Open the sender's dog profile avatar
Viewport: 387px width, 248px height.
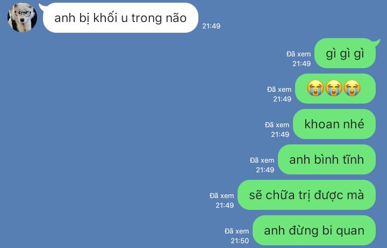tap(22, 18)
